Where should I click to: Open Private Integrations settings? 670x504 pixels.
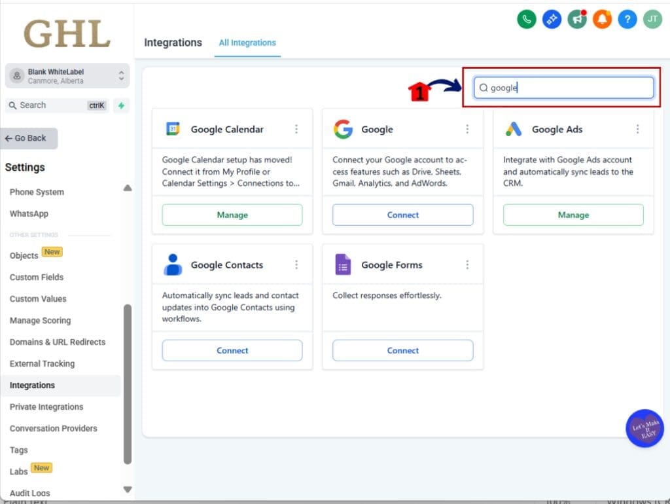[x=46, y=406]
